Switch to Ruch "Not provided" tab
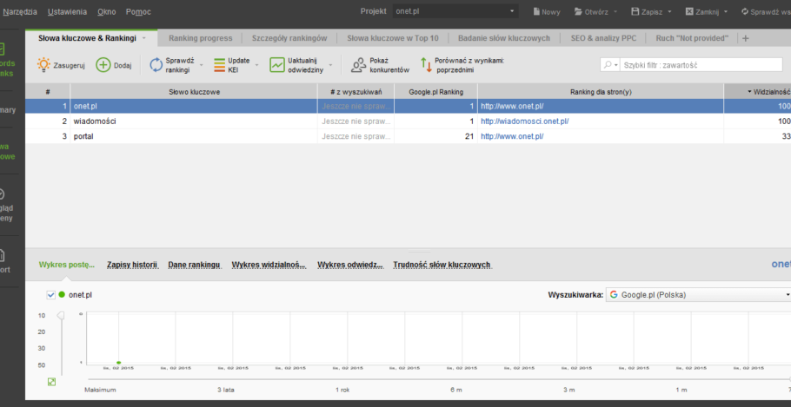Viewport: 791px width, 407px height. pyautogui.click(x=692, y=38)
